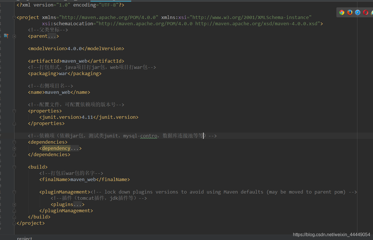Click the comment about war package name
Screen dimensions: 373x240
click(71, 173)
